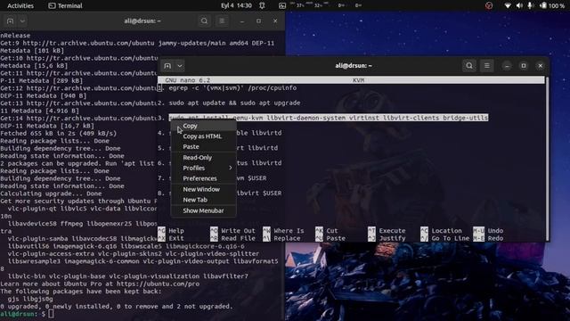Click the do-not-disturb bell icon in the top bar
This screenshot has height=321, width=570.
(x=262, y=5)
